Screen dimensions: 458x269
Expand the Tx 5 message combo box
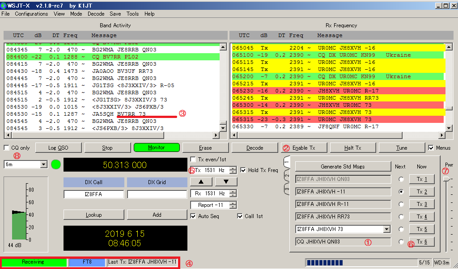click(387, 229)
